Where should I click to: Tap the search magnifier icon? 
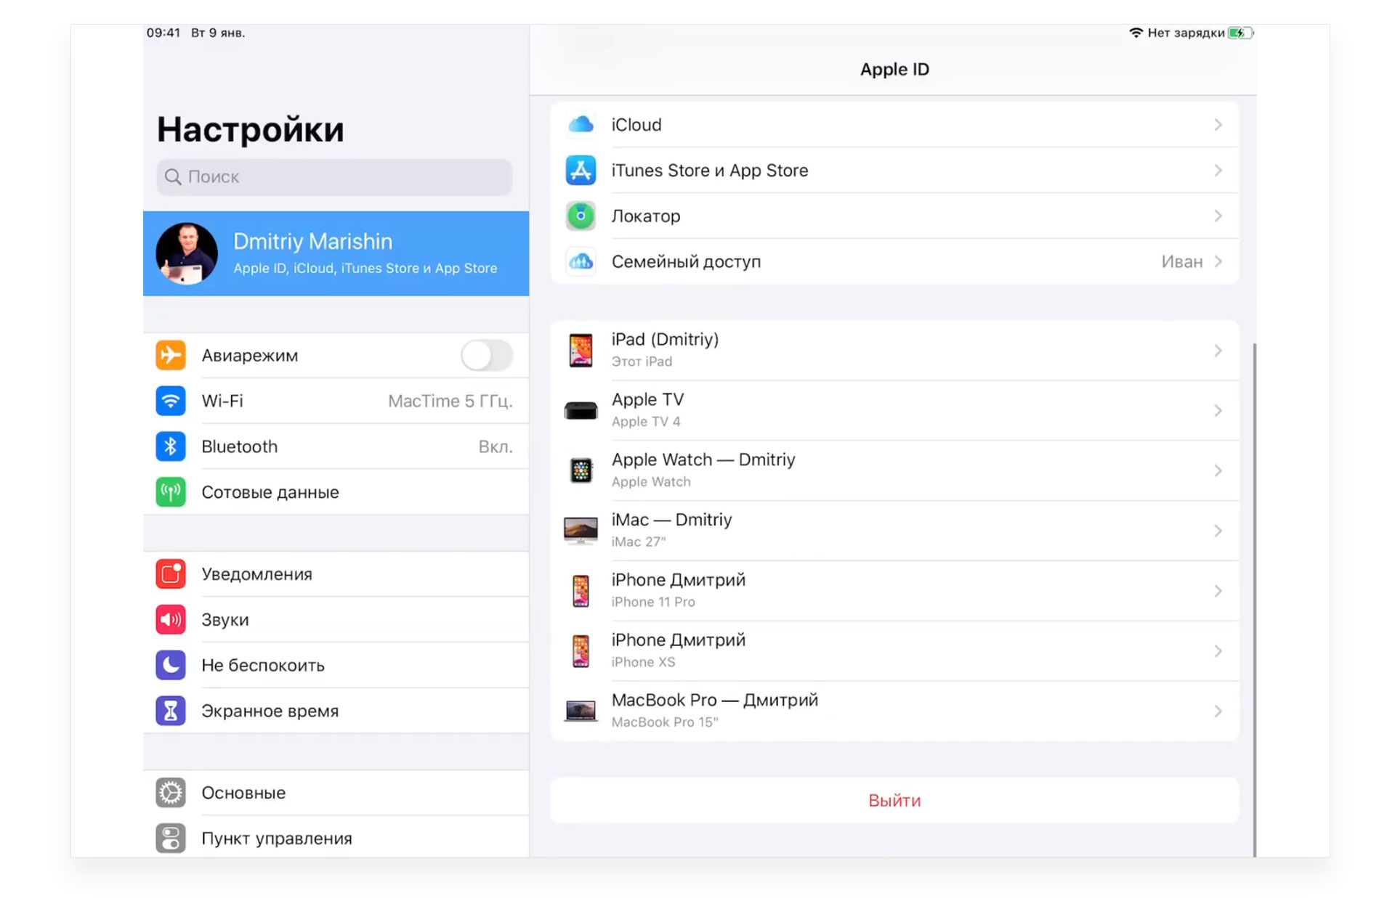[x=173, y=177]
